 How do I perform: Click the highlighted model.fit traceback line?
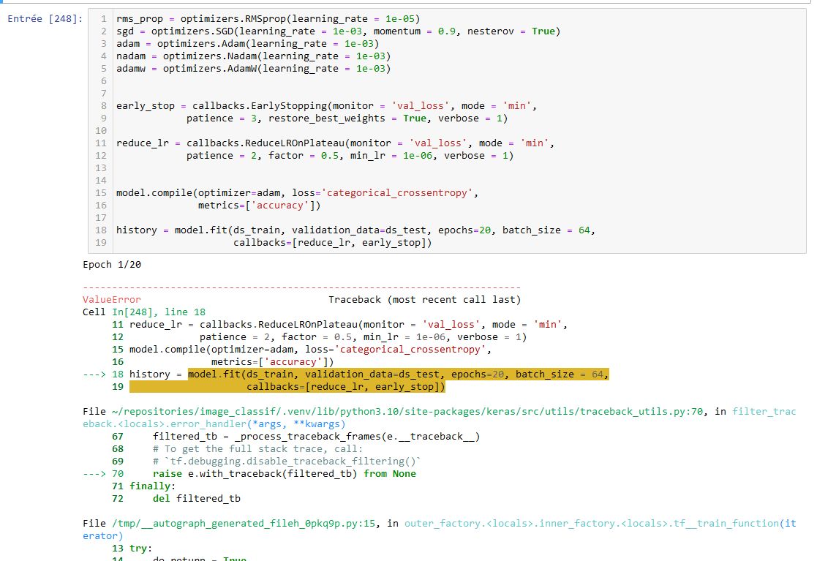[399, 374]
